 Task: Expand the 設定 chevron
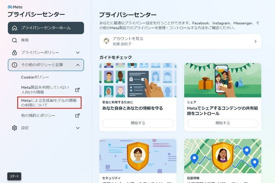78,128
